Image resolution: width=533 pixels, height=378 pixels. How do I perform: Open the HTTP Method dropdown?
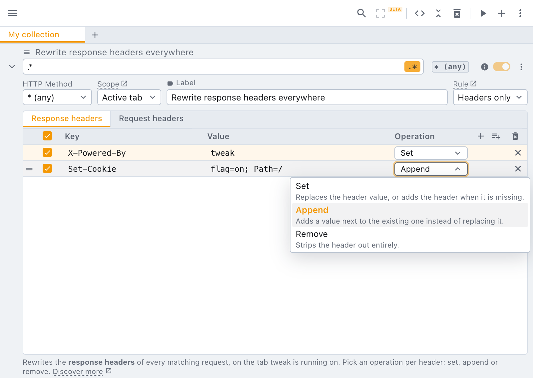[57, 97]
